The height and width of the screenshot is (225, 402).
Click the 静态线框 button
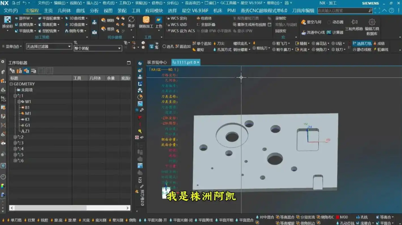point(362,49)
